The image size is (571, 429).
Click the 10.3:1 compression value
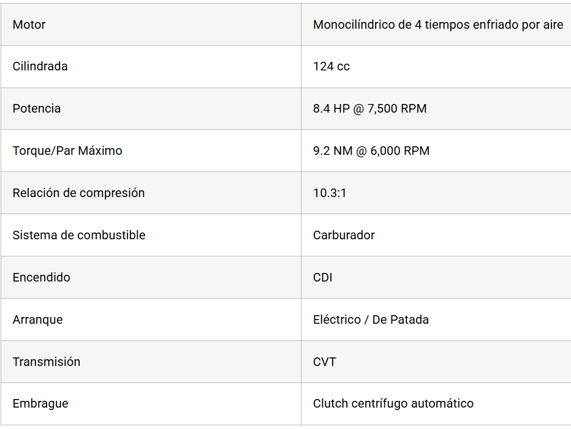(330, 193)
